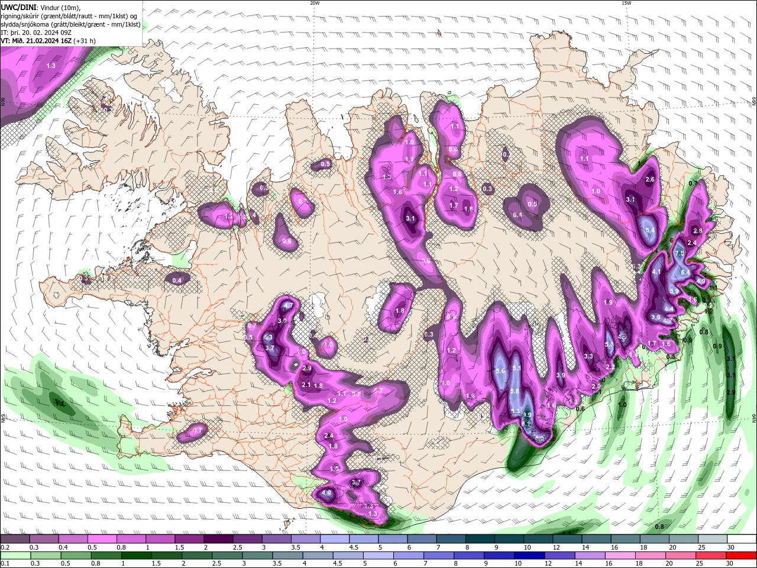This screenshot has height=568, width=757.
Task: Pick top-row swatch between 20 and 25
Action: [x=683, y=539]
